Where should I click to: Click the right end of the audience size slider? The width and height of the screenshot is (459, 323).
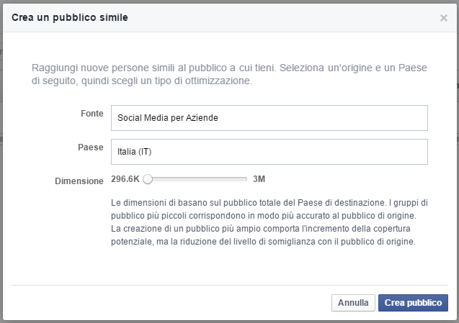[x=246, y=179]
